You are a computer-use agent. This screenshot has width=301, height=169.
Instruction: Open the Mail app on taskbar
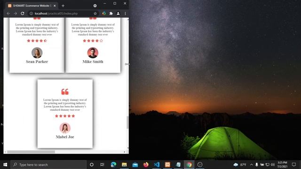[x=135, y=165]
